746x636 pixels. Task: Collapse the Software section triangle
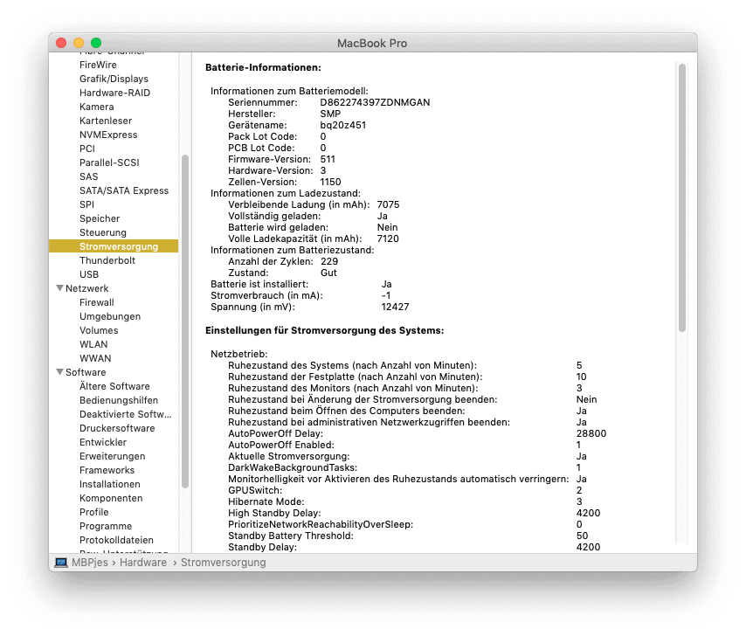pyautogui.click(x=59, y=372)
